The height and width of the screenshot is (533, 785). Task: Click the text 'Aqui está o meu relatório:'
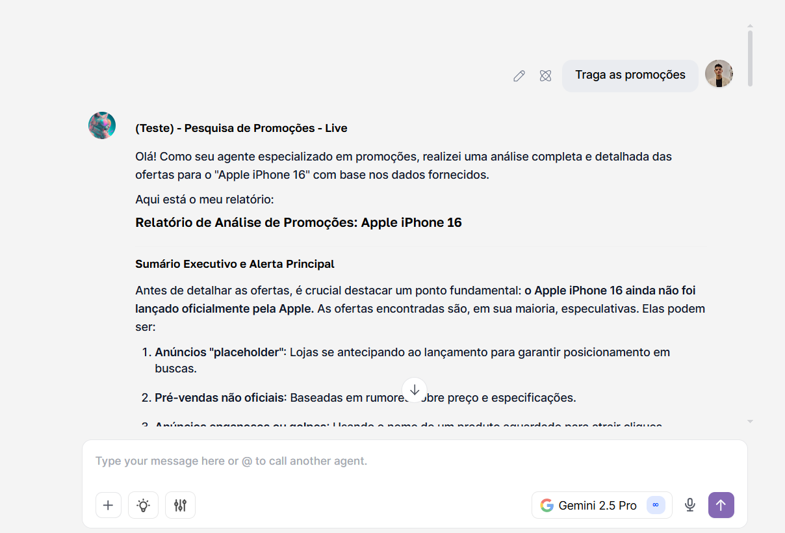click(205, 199)
